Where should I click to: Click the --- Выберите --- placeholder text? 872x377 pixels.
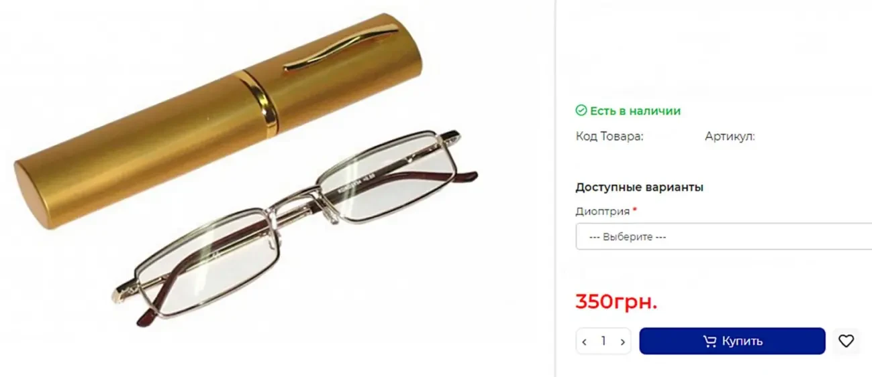tap(628, 237)
